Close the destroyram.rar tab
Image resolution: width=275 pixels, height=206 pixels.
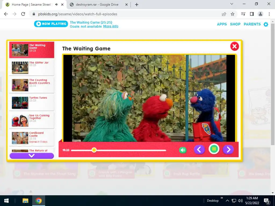[x=126, y=5]
